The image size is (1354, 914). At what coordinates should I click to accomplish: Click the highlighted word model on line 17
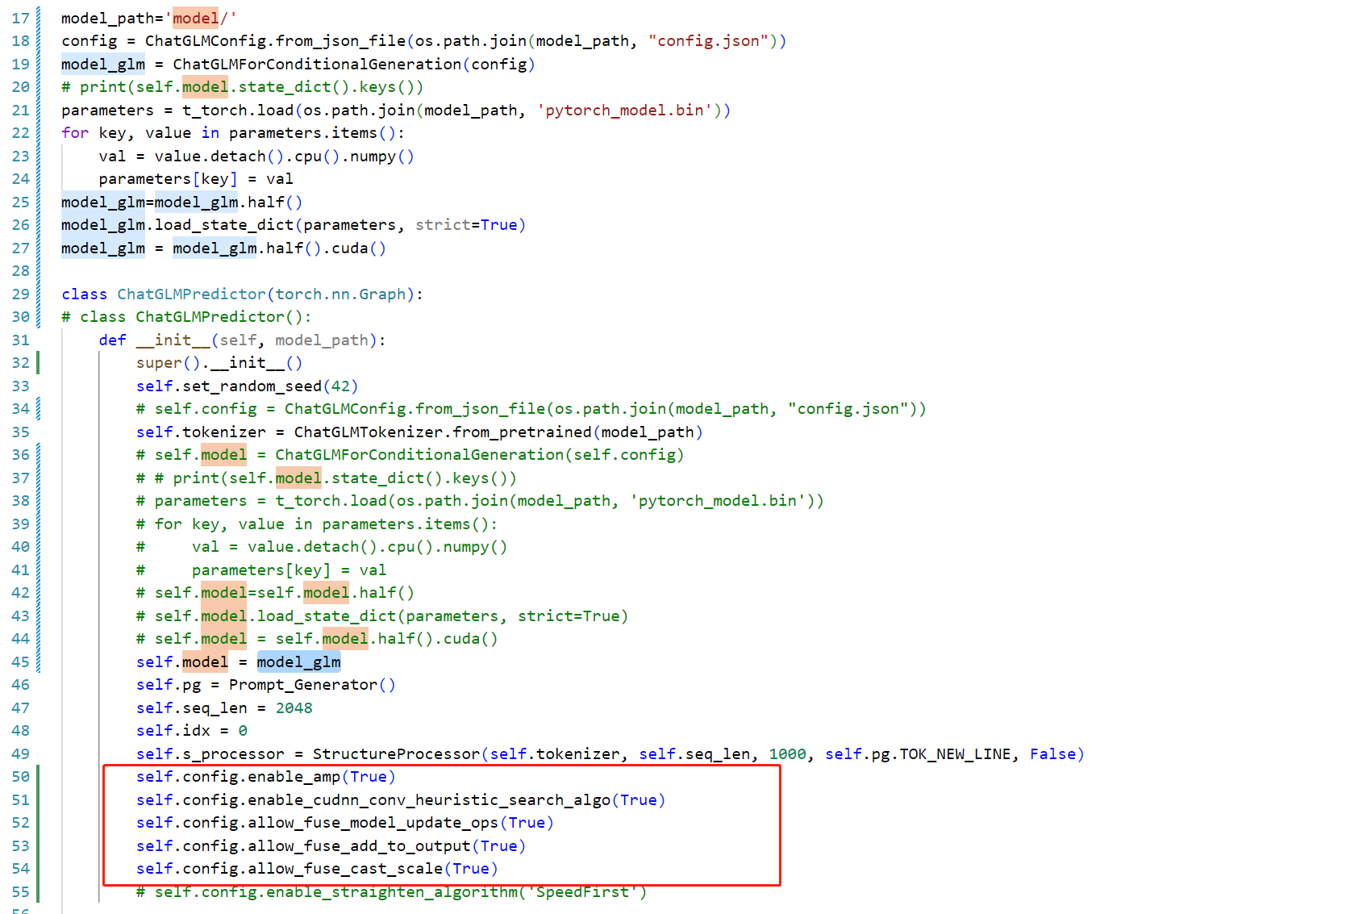point(196,17)
